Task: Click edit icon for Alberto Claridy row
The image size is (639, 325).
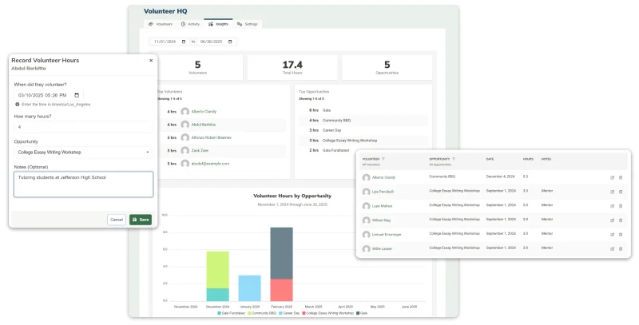Action: pos(612,177)
